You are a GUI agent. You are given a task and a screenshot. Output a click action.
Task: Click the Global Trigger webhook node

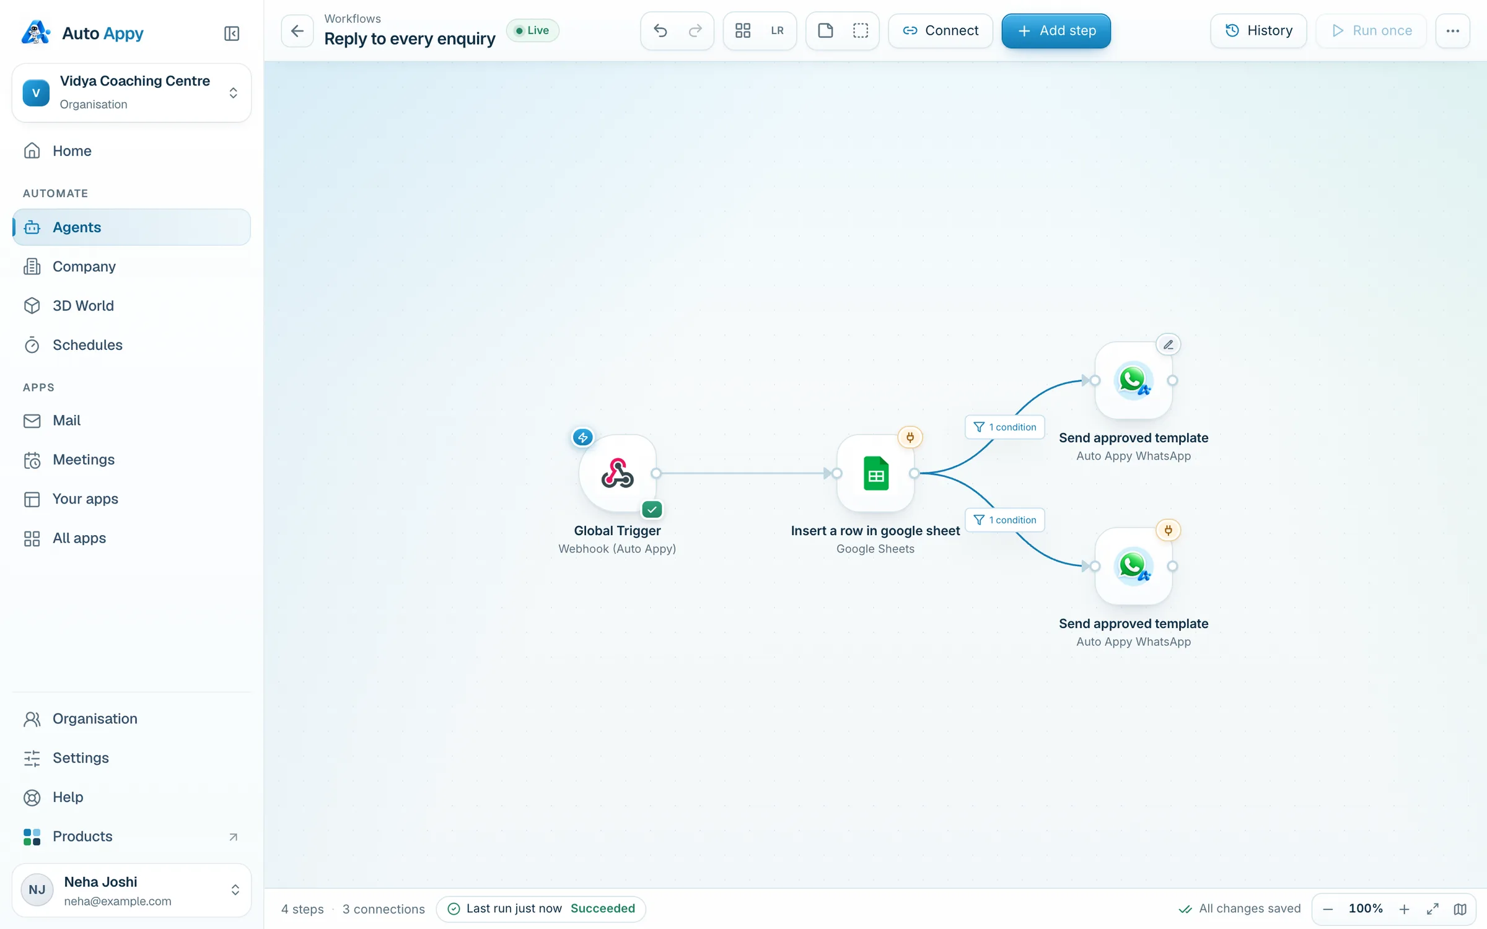(x=618, y=474)
